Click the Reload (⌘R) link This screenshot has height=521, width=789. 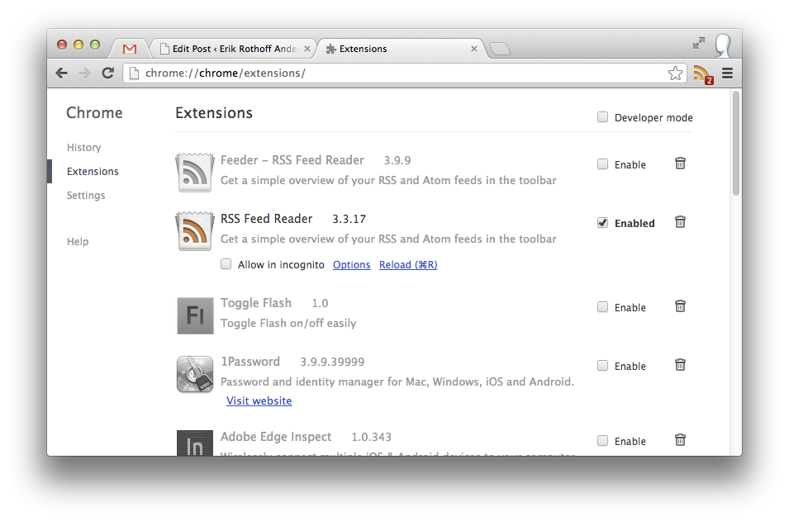pos(408,264)
